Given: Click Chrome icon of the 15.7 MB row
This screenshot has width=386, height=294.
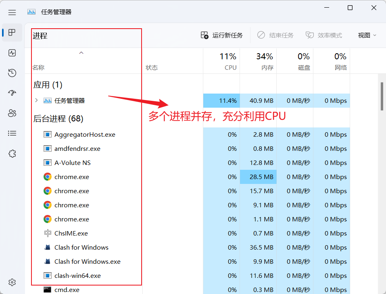Looking at the screenshot, I should coord(48,191).
